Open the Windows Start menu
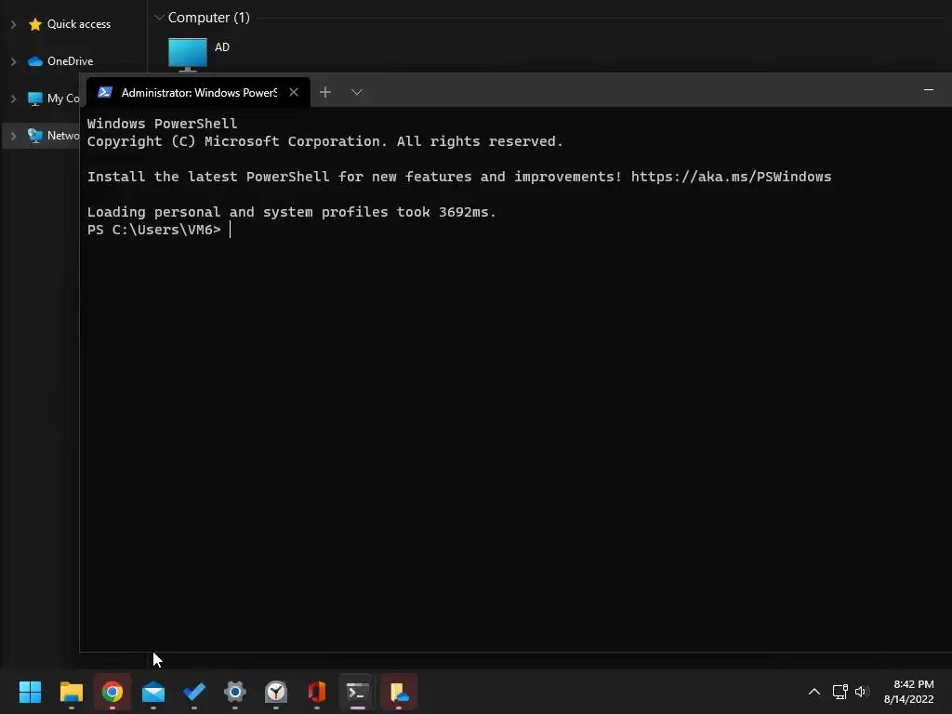Viewport: 952px width, 714px height. click(30, 692)
